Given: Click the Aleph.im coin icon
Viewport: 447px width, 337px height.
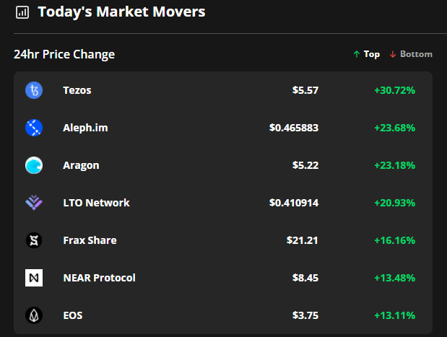Looking at the screenshot, I should tap(34, 128).
